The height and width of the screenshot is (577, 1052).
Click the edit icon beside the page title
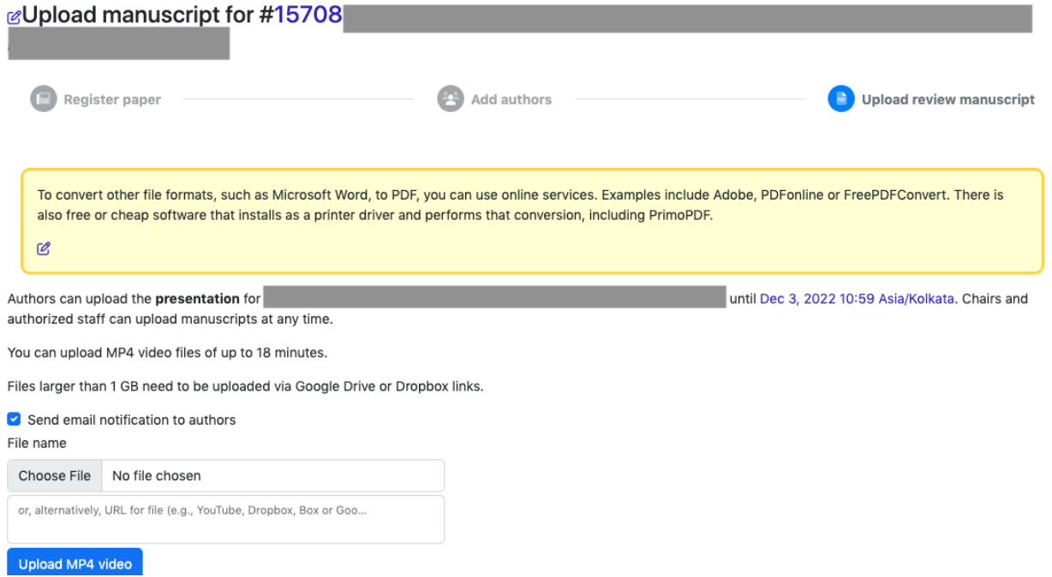pyautogui.click(x=14, y=17)
